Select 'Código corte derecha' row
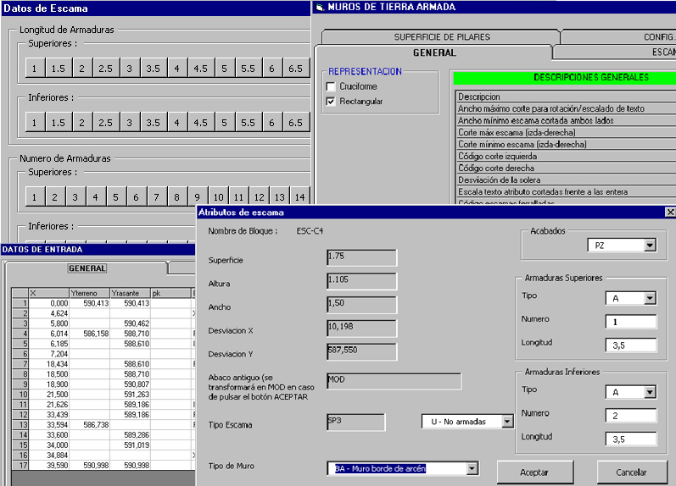 pos(566,168)
